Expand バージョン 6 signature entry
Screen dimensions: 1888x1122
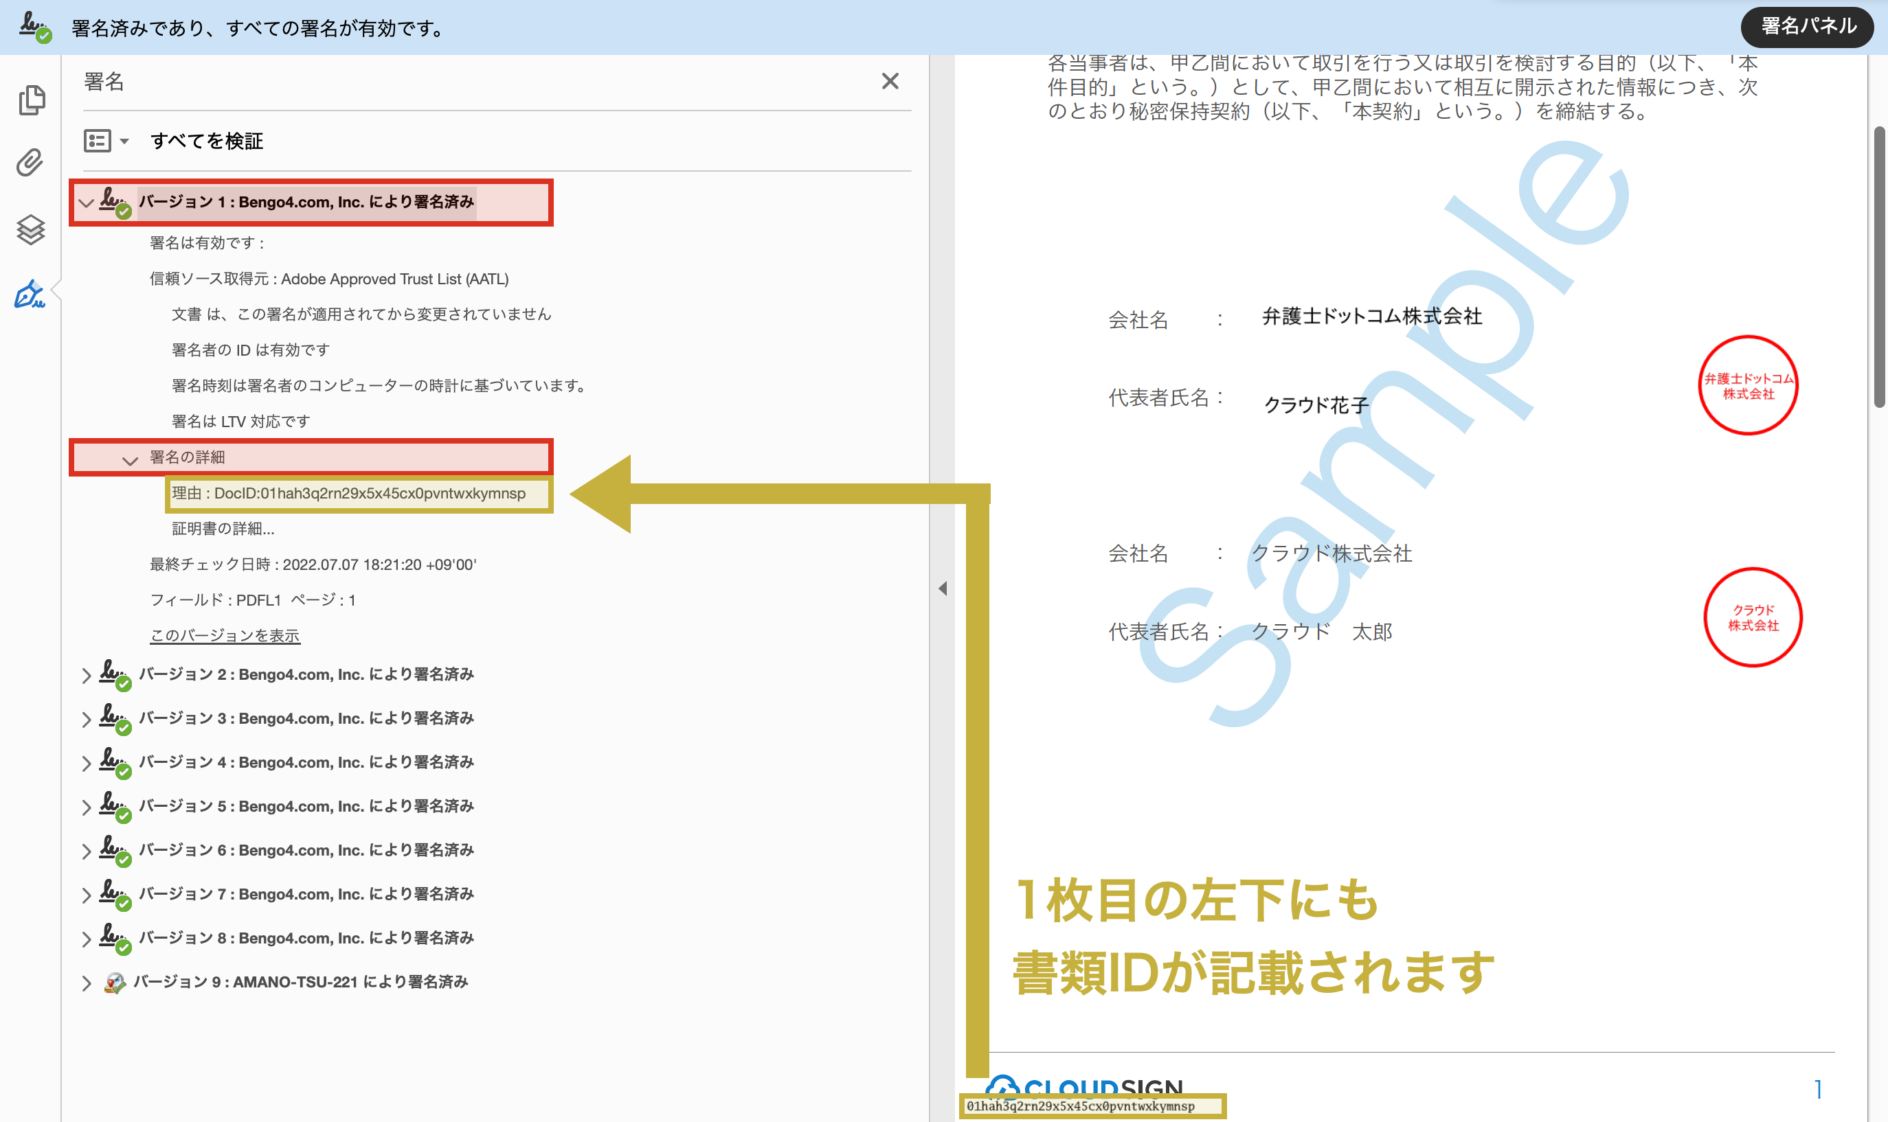click(x=87, y=851)
